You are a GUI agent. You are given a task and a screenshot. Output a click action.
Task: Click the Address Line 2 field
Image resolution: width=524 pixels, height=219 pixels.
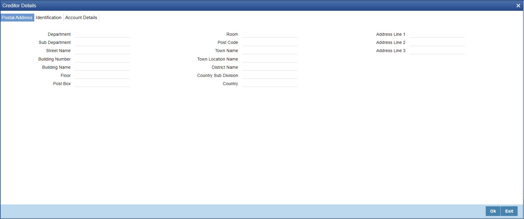437,42
